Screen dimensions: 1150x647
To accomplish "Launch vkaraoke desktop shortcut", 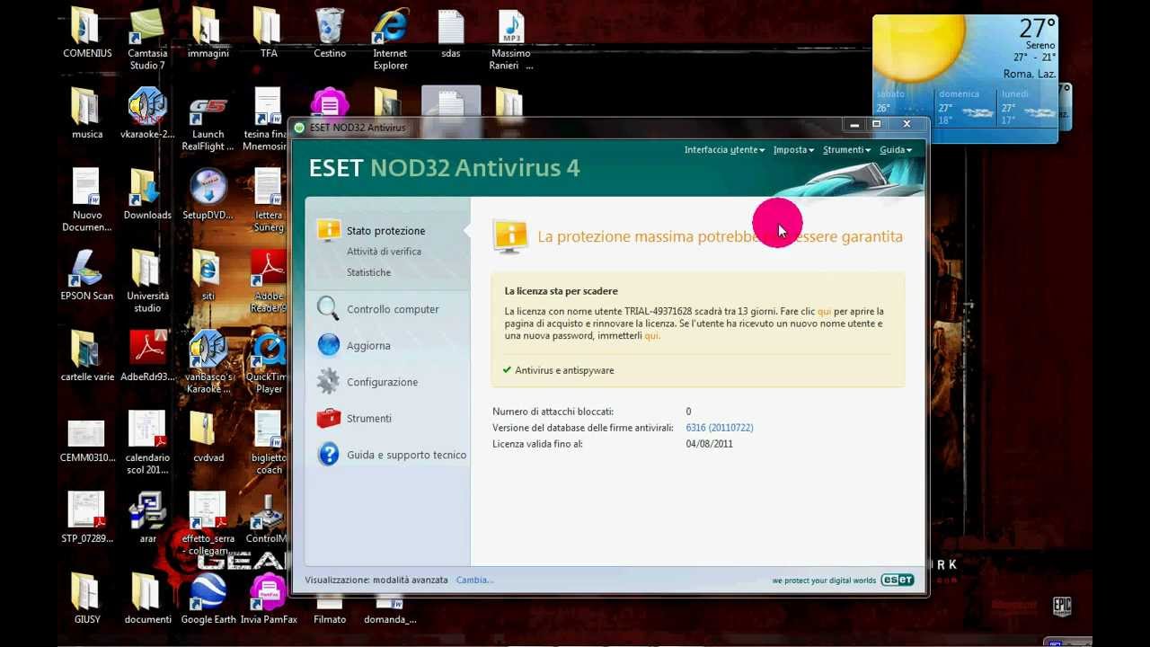I will [x=147, y=114].
